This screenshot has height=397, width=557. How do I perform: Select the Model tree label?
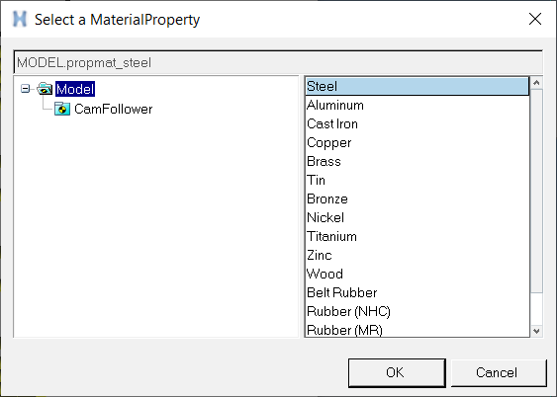pos(75,89)
